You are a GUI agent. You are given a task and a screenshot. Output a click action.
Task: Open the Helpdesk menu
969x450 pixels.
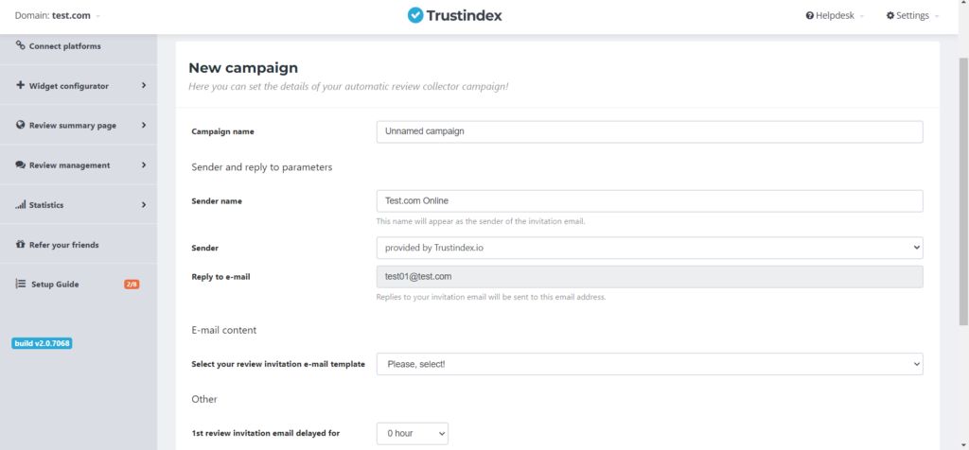pos(836,16)
